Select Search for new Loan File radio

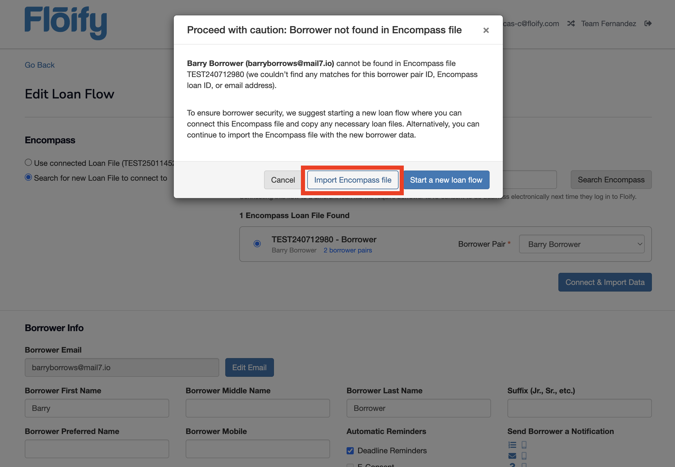tap(28, 177)
